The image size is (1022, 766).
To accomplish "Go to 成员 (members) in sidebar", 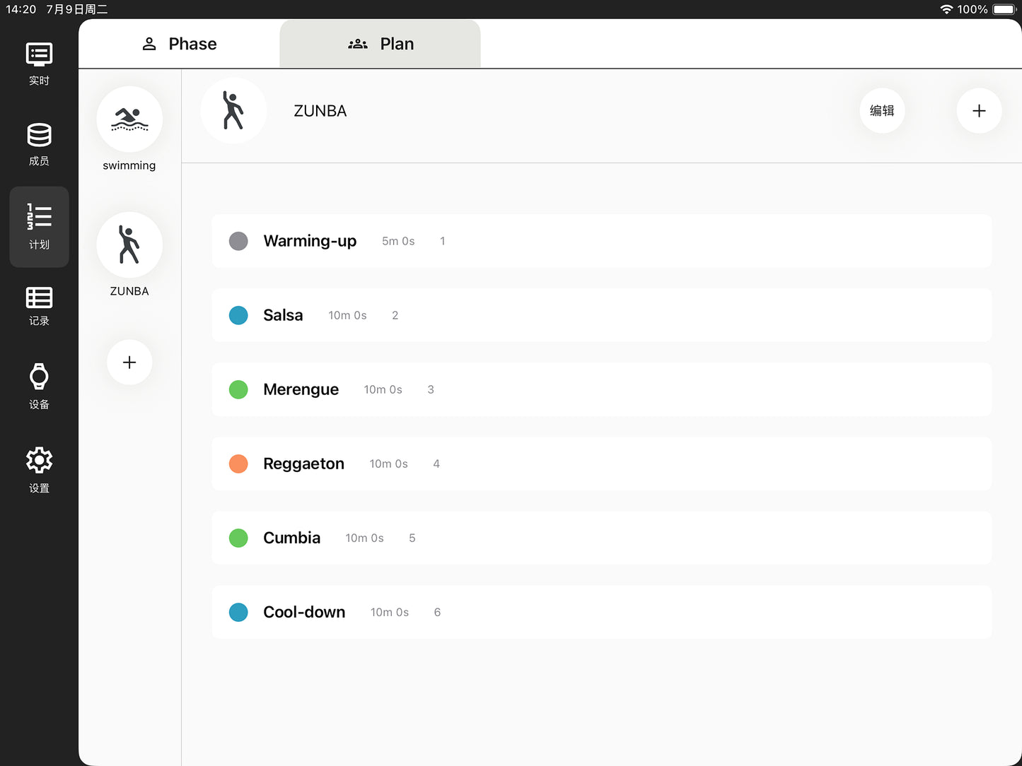I will pyautogui.click(x=39, y=144).
